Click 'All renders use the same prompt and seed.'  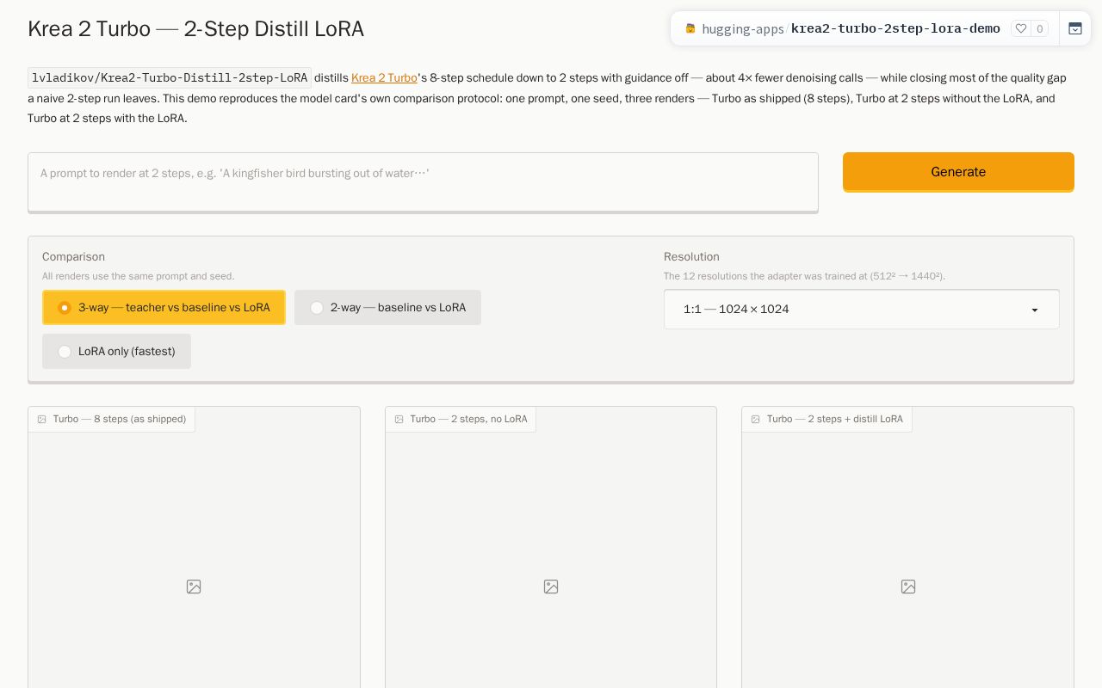[138, 276]
